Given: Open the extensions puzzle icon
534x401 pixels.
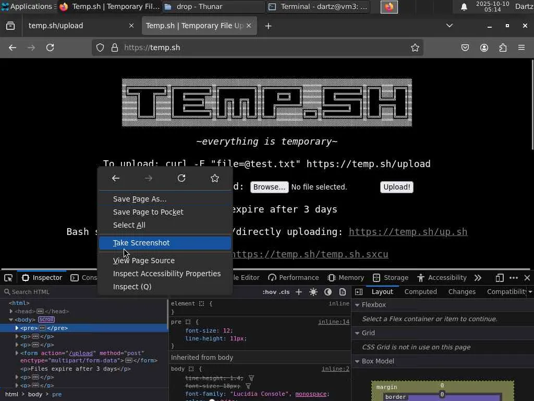Looking at the screenshot, I should click(x=503, y=48).
